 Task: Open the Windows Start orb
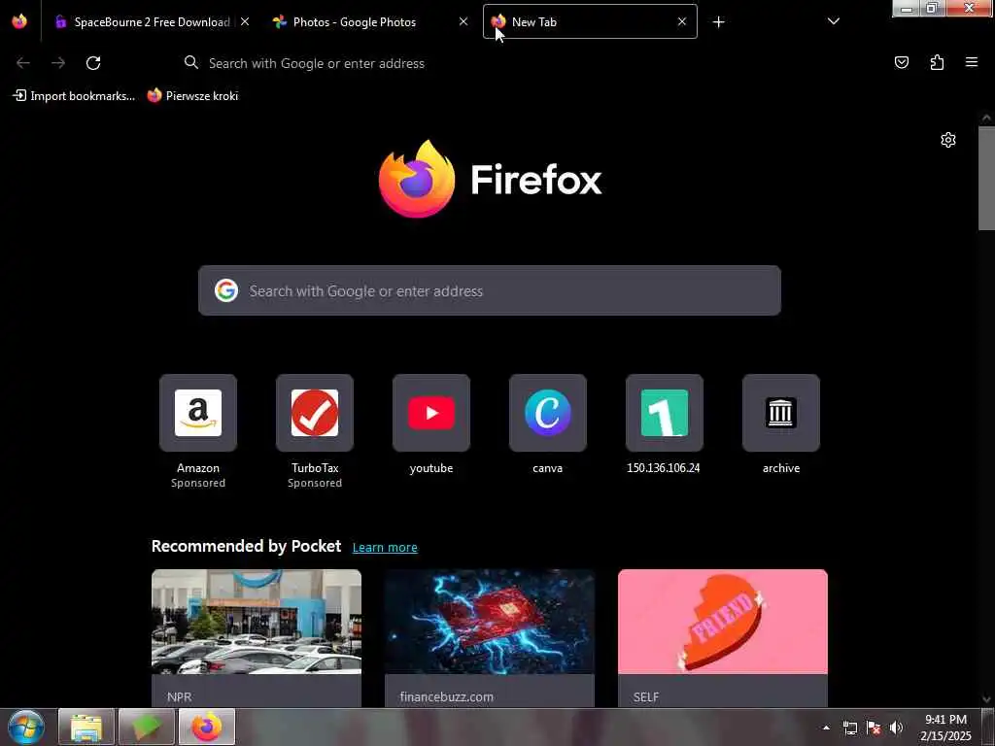(x=26, y=727)
